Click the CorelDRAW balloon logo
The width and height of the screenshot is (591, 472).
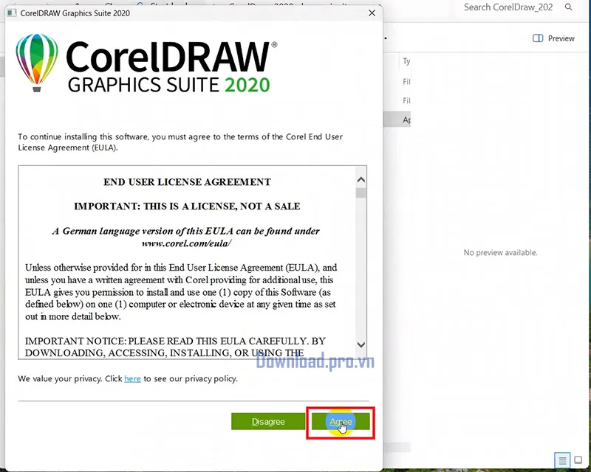[x=35, y=63]
